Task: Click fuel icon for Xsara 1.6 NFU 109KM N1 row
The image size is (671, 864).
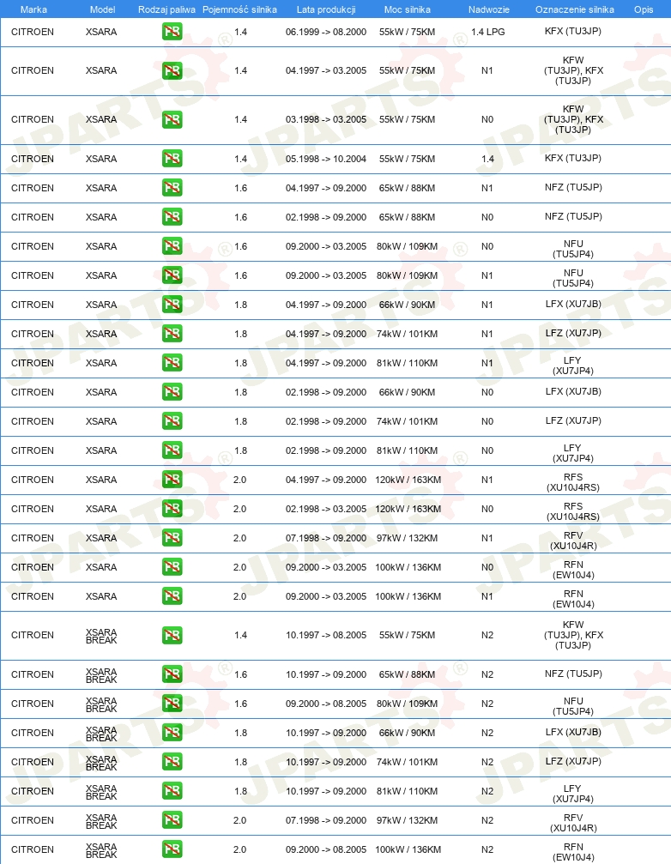Action: (x=172, y=275)
